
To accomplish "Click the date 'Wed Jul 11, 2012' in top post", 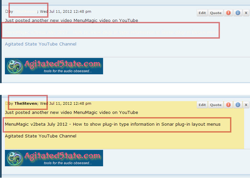I will click(x=55, y=11).
